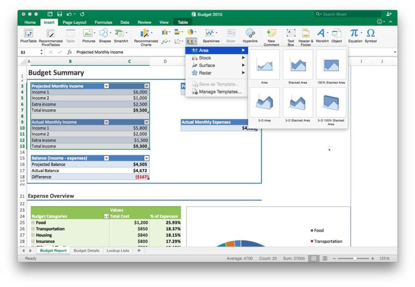
Task: Click the Undo arrow icon
Action: pos(69,14)
